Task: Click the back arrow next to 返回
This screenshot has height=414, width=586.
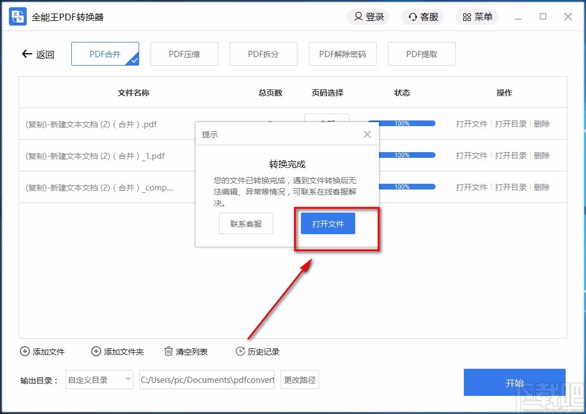Action: pos(27,53)
